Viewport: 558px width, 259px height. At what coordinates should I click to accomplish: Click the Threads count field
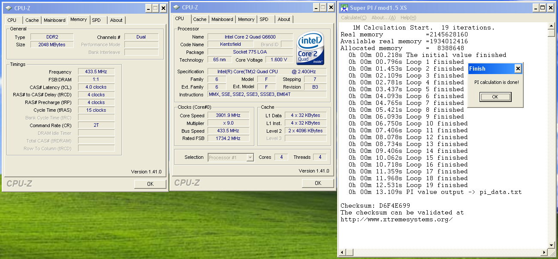click(320, 158)
